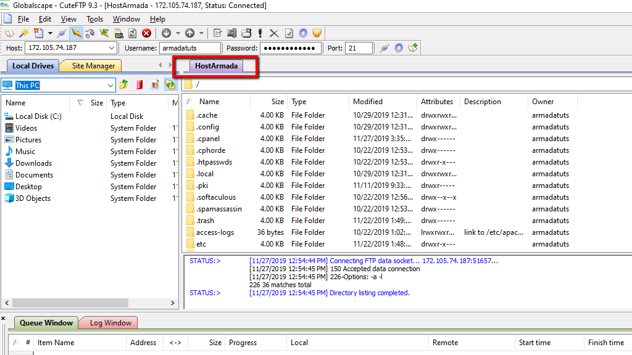Expand the Upload options arrow
This screenshot has height=355, width=632.
[201, 33]
